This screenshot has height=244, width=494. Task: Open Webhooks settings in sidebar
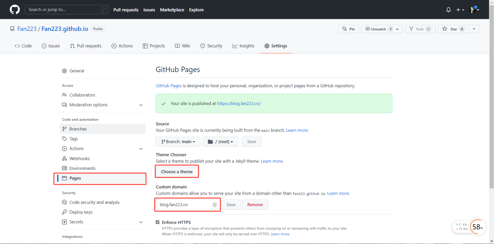pyautogui.click(x=80, y=158)
